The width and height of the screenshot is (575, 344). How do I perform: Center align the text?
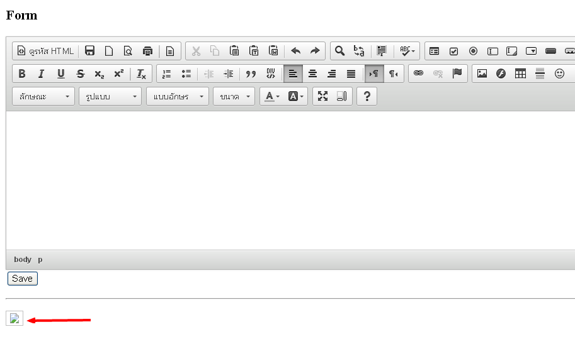(312, 74)
